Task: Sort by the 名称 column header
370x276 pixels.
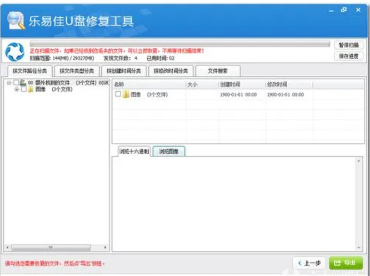Action: (x=149, y=84)
